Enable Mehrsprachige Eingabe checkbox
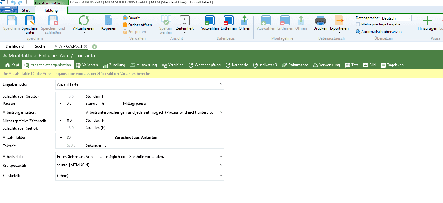The image size is (443, 203). pos(358,24)
